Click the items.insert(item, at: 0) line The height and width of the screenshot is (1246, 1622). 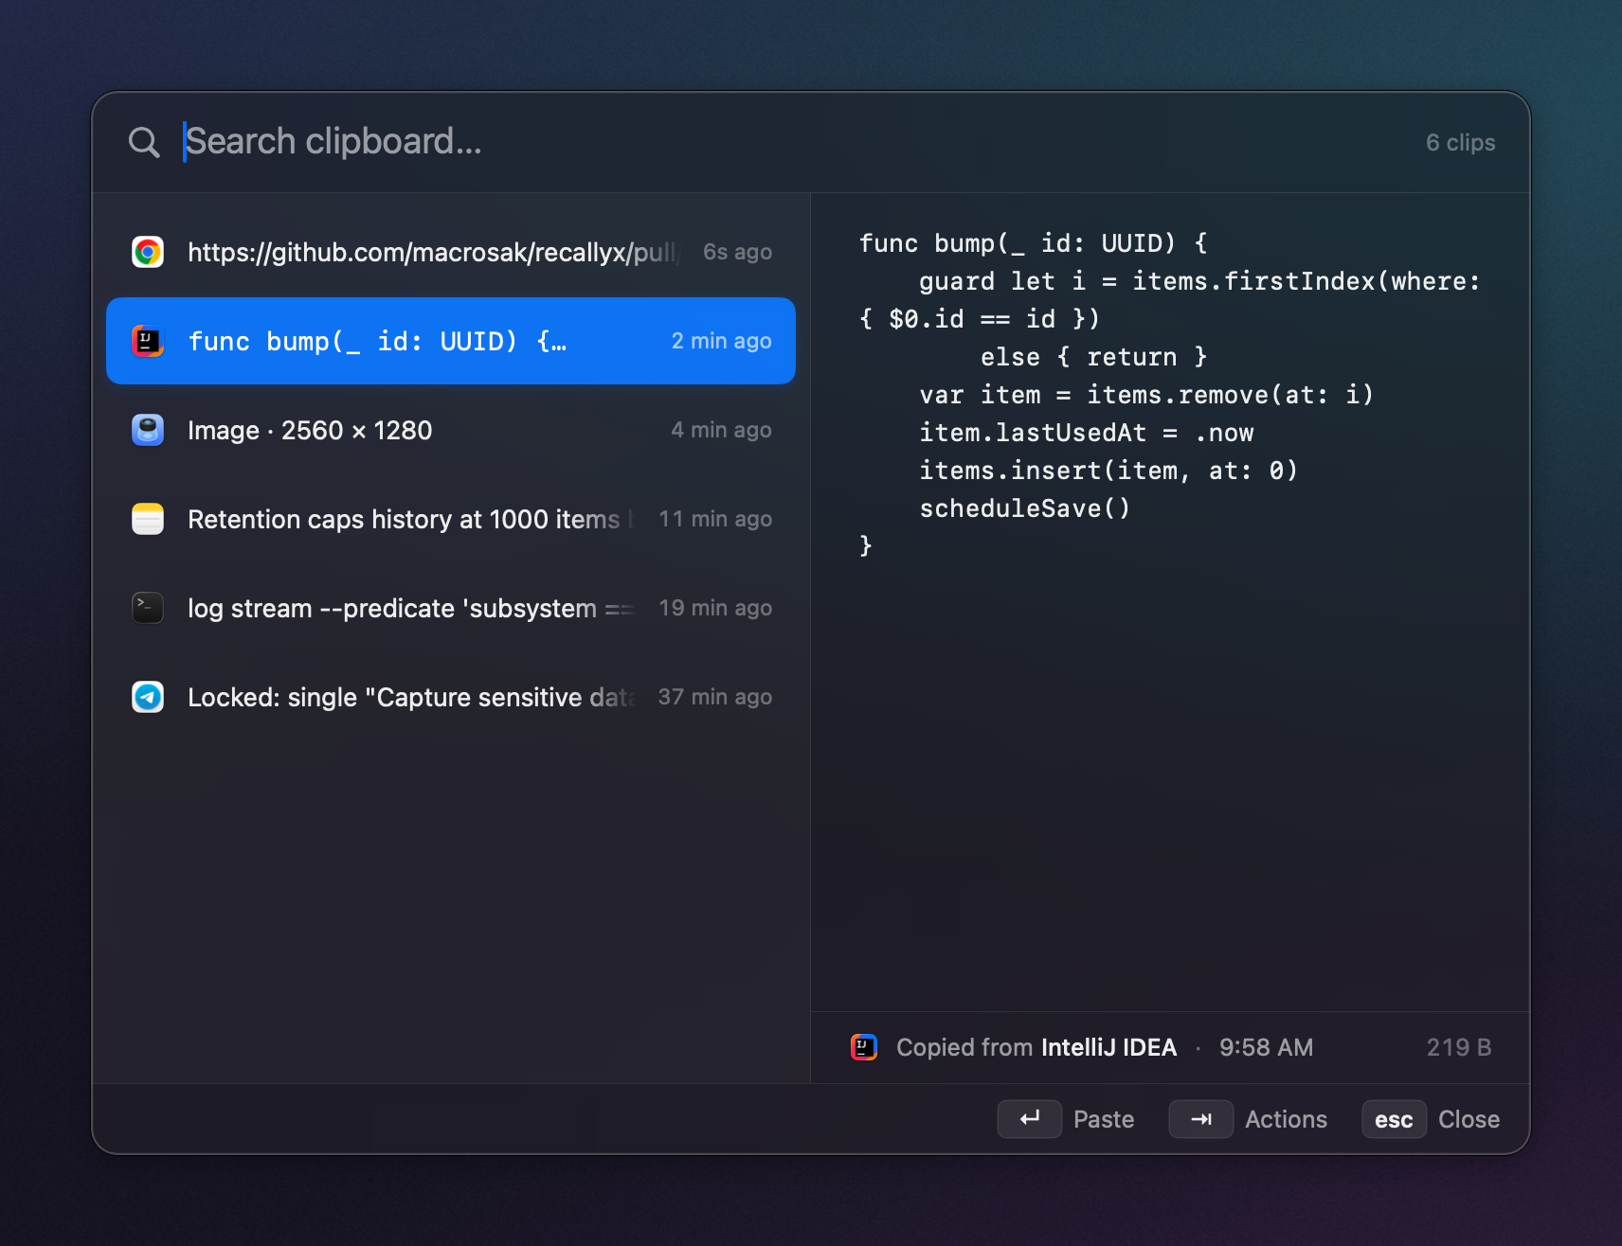click(1108, 471)
